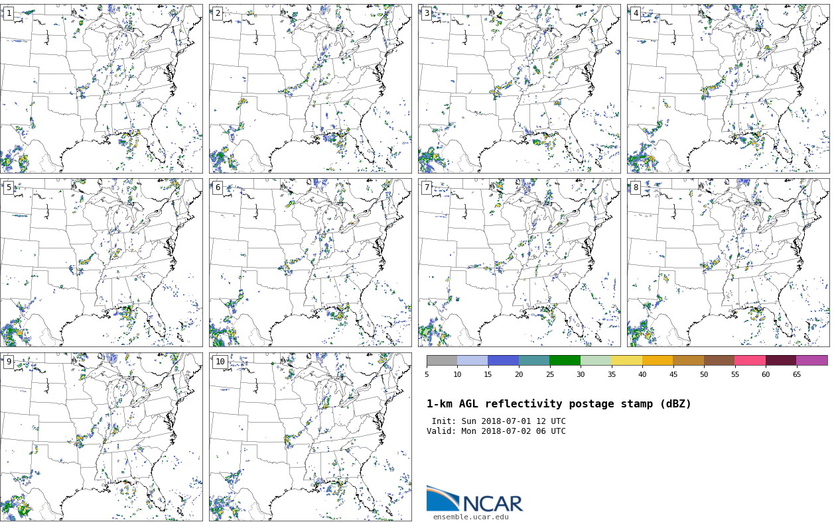Select the dark green 25–30 dBZ swatch
The image size is (836, 522).
point(565,360)
